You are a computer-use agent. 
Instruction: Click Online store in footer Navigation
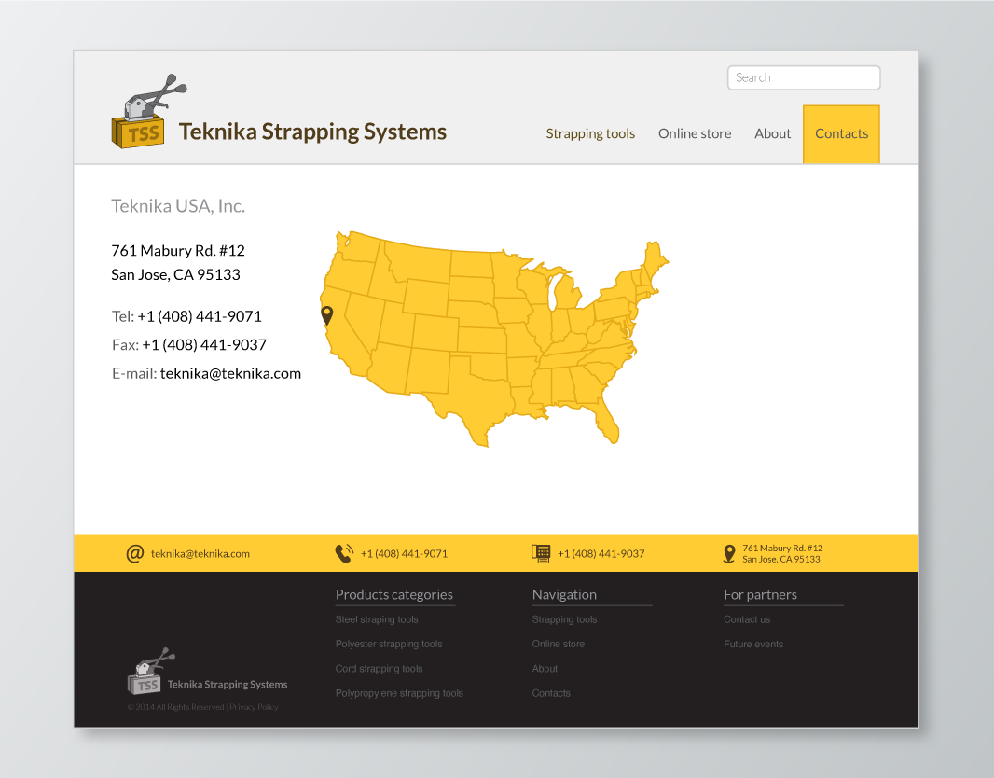559,645
